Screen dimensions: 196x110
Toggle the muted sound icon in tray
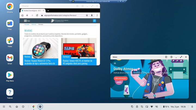tap(157, 107)
